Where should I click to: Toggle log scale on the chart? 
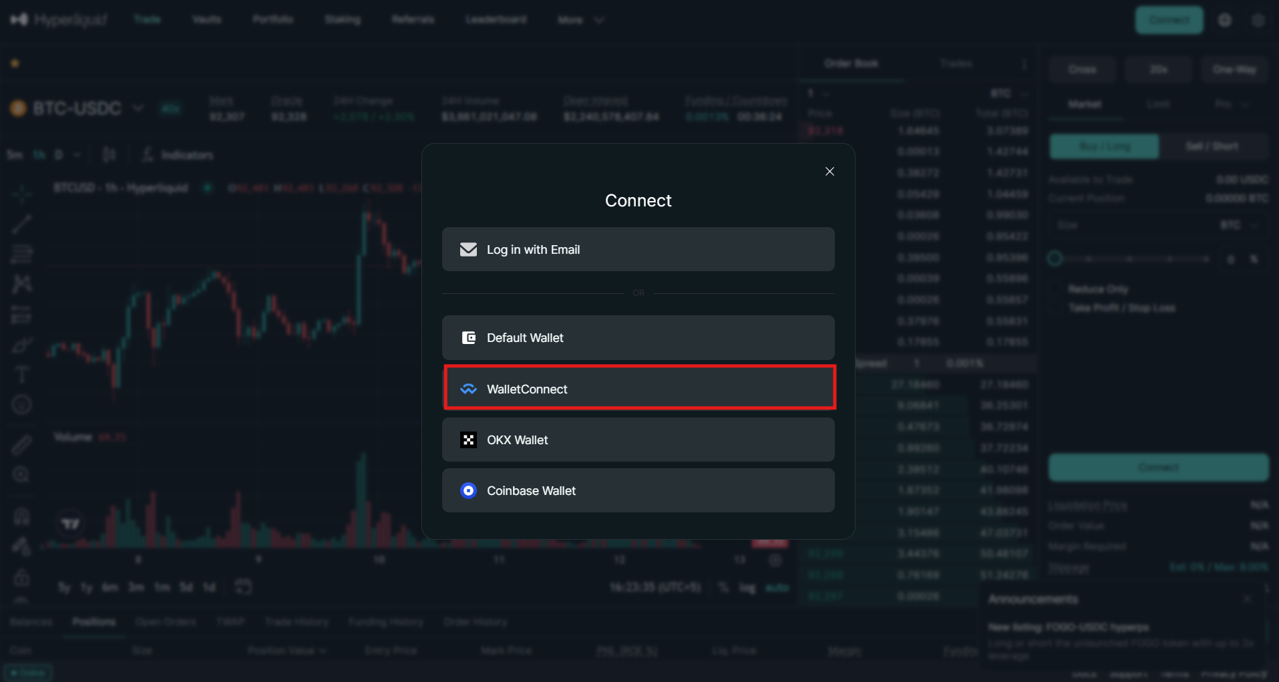click(746, 588)
